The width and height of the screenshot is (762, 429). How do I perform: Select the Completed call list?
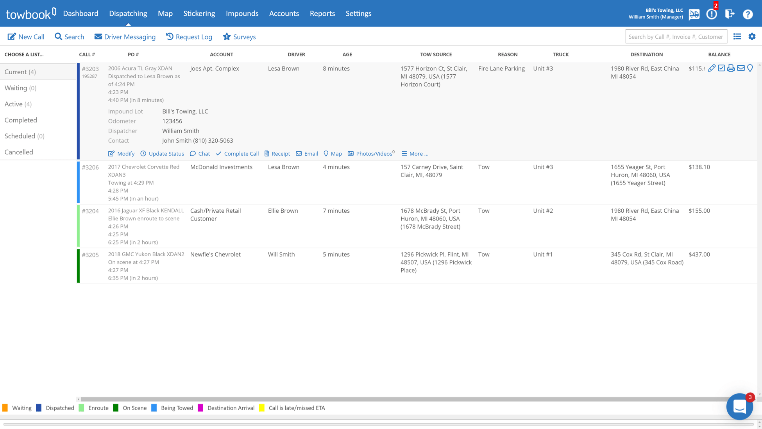[x=21, y=120]
